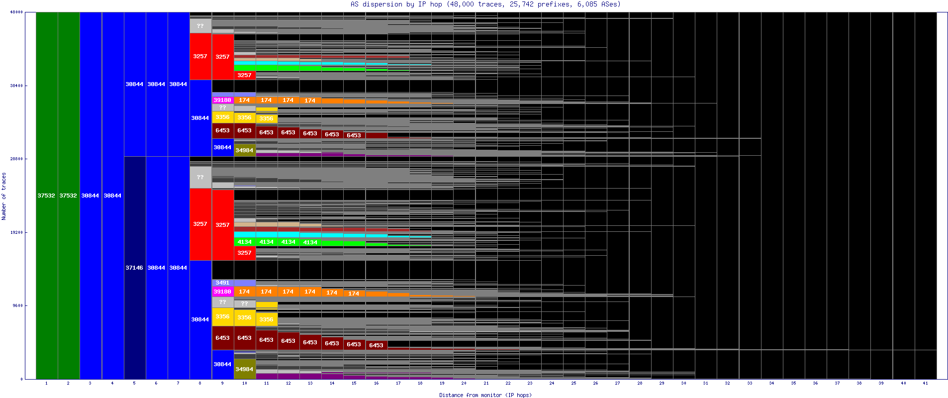The width and height of the screenshot is (948, 398).
Task: Click the upper yellow 3356 block at hop 11
Action: (x=267, y=118)
